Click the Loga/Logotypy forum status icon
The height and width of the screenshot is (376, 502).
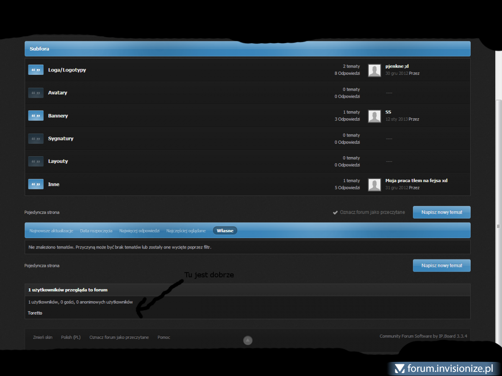[x=36, y=70]
